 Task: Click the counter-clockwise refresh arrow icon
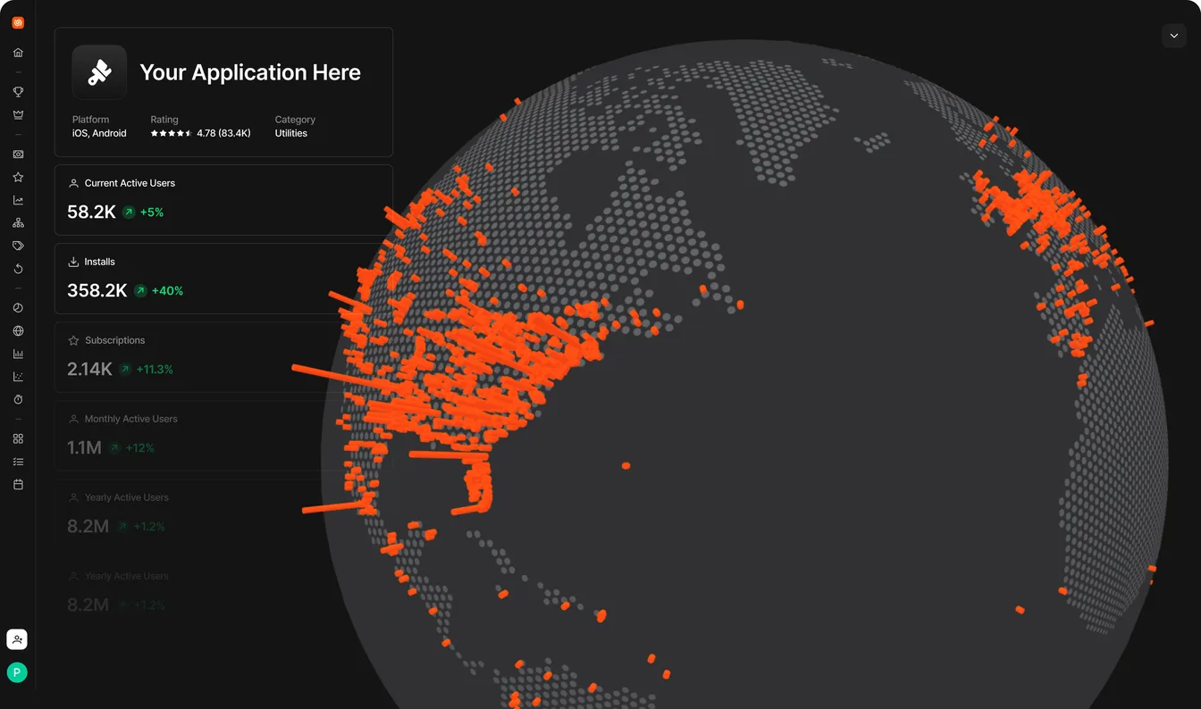(18, 269)
